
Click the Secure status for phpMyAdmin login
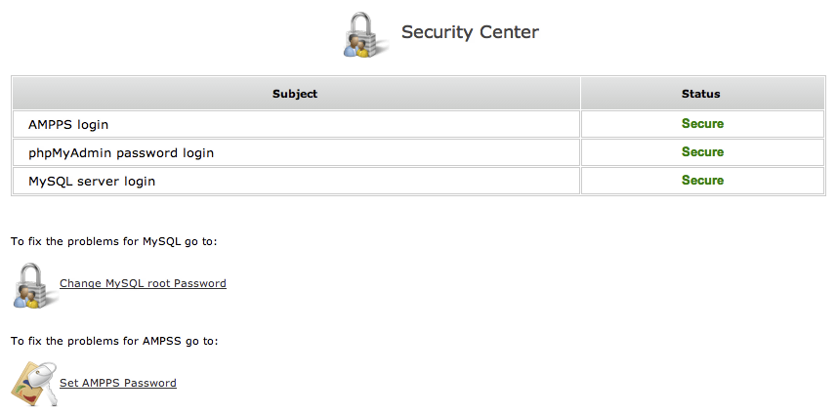tap(702, 152)
